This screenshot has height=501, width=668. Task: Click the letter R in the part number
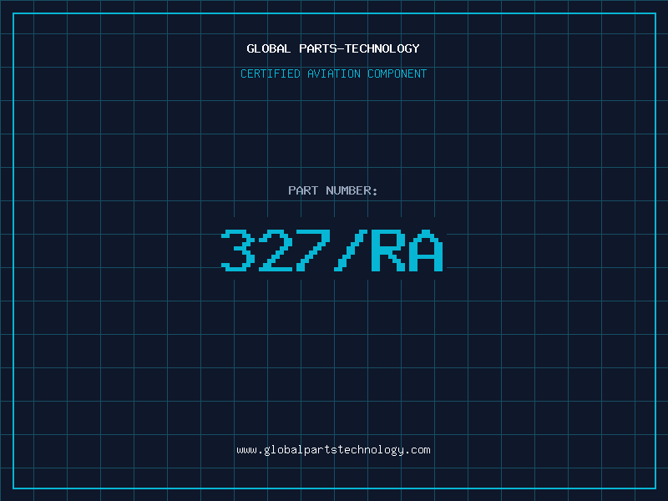tap(388, 250)
